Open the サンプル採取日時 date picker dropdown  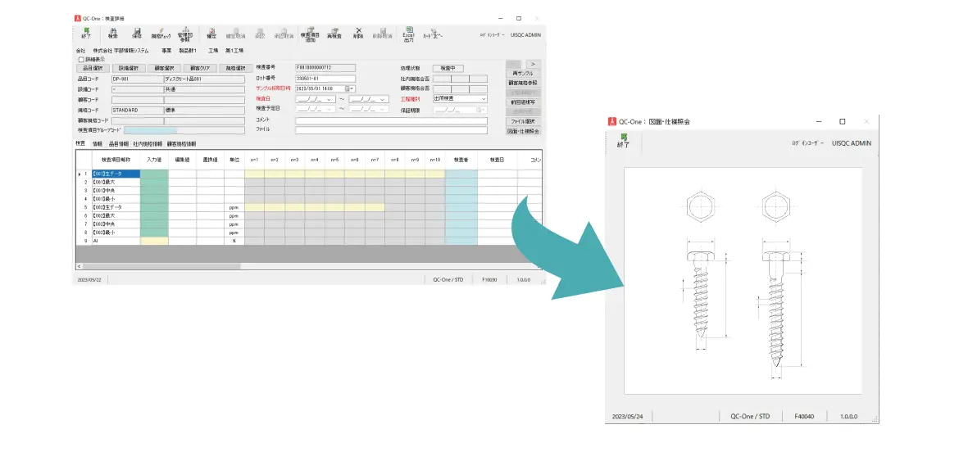point(350,88)
